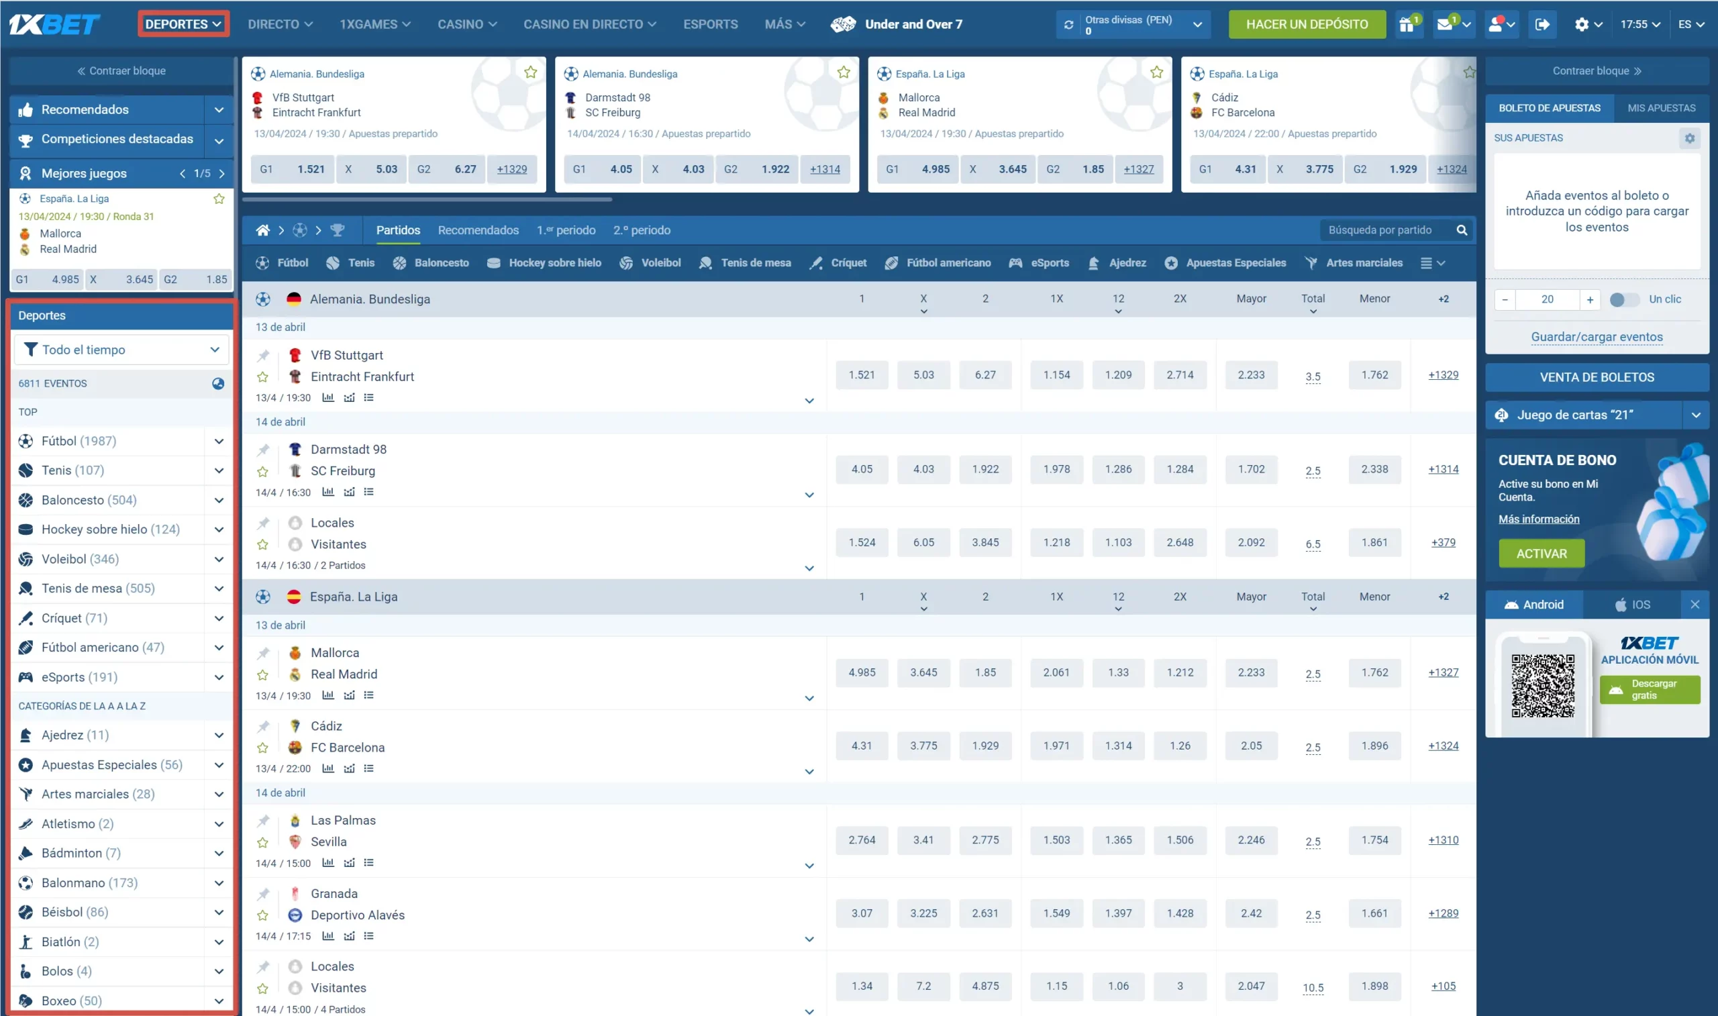Open the ESPORTS menu item
This screenshot has height=1016, width=1718.
pyautogui.click(x=711, y=24)
